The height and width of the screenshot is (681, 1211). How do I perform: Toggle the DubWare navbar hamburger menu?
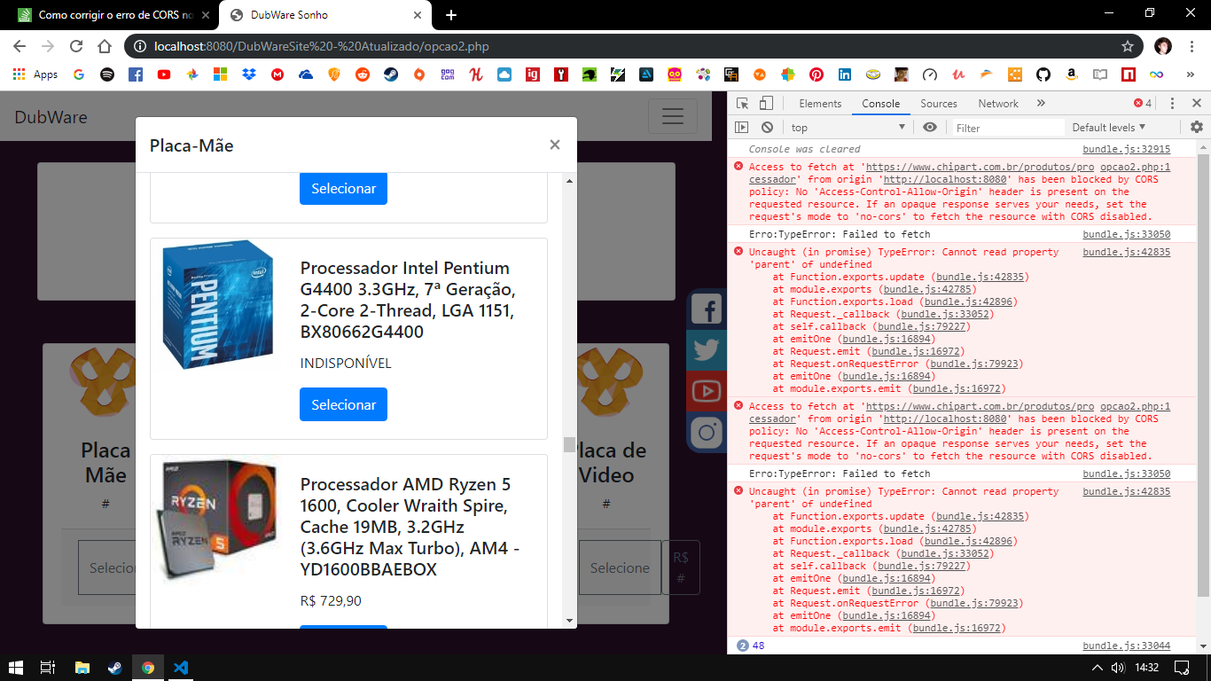(673, 117)
